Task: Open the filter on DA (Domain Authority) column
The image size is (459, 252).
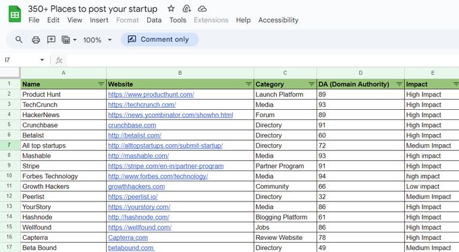Action: 400,84
